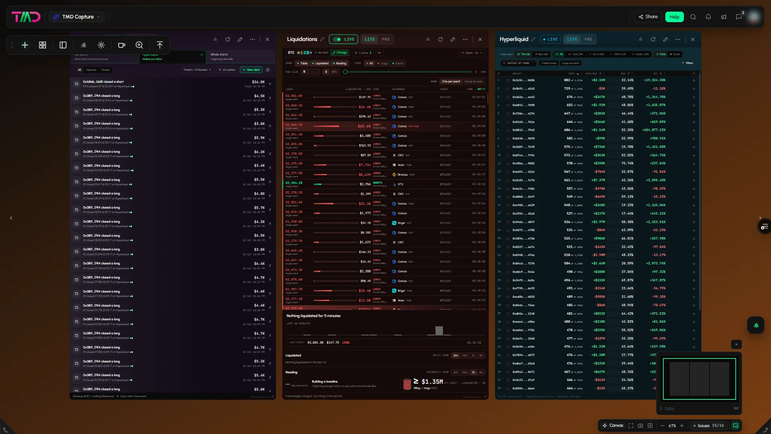
Task: Click the plus icon in the floating toolbar
Action: click(x=25, y=45)
